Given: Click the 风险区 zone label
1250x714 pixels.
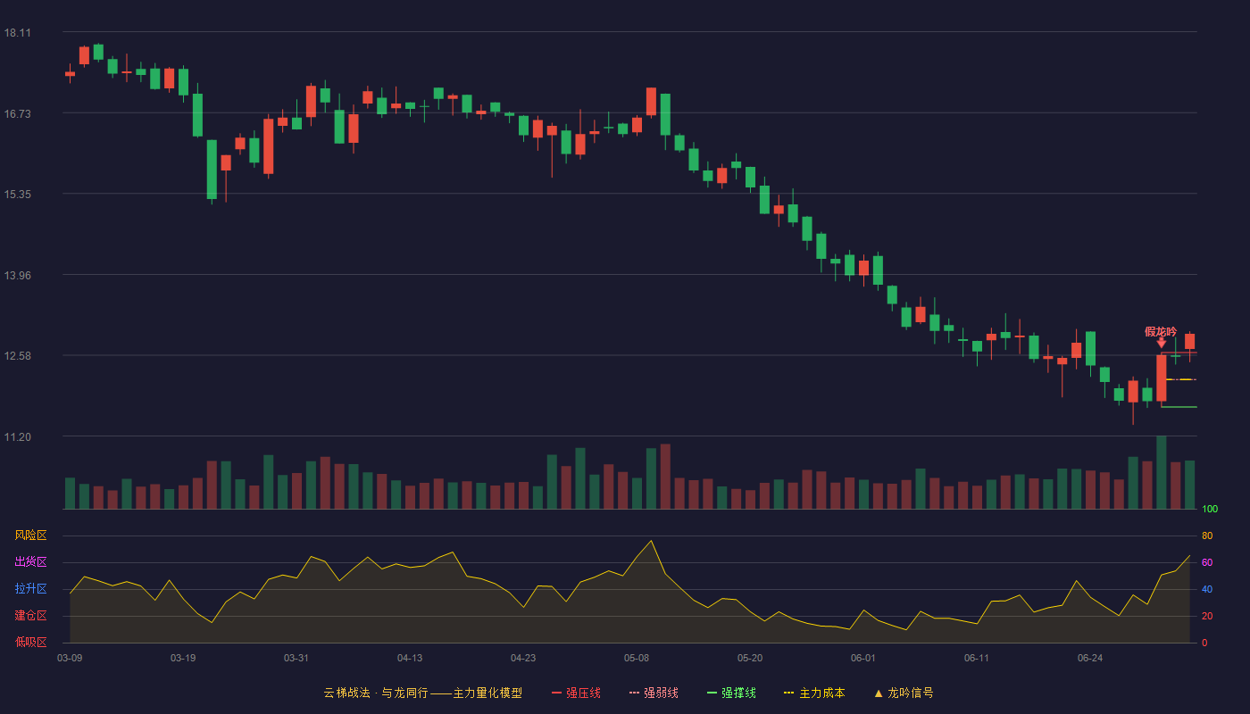Looking at the screenshot, I should point(30,535).
